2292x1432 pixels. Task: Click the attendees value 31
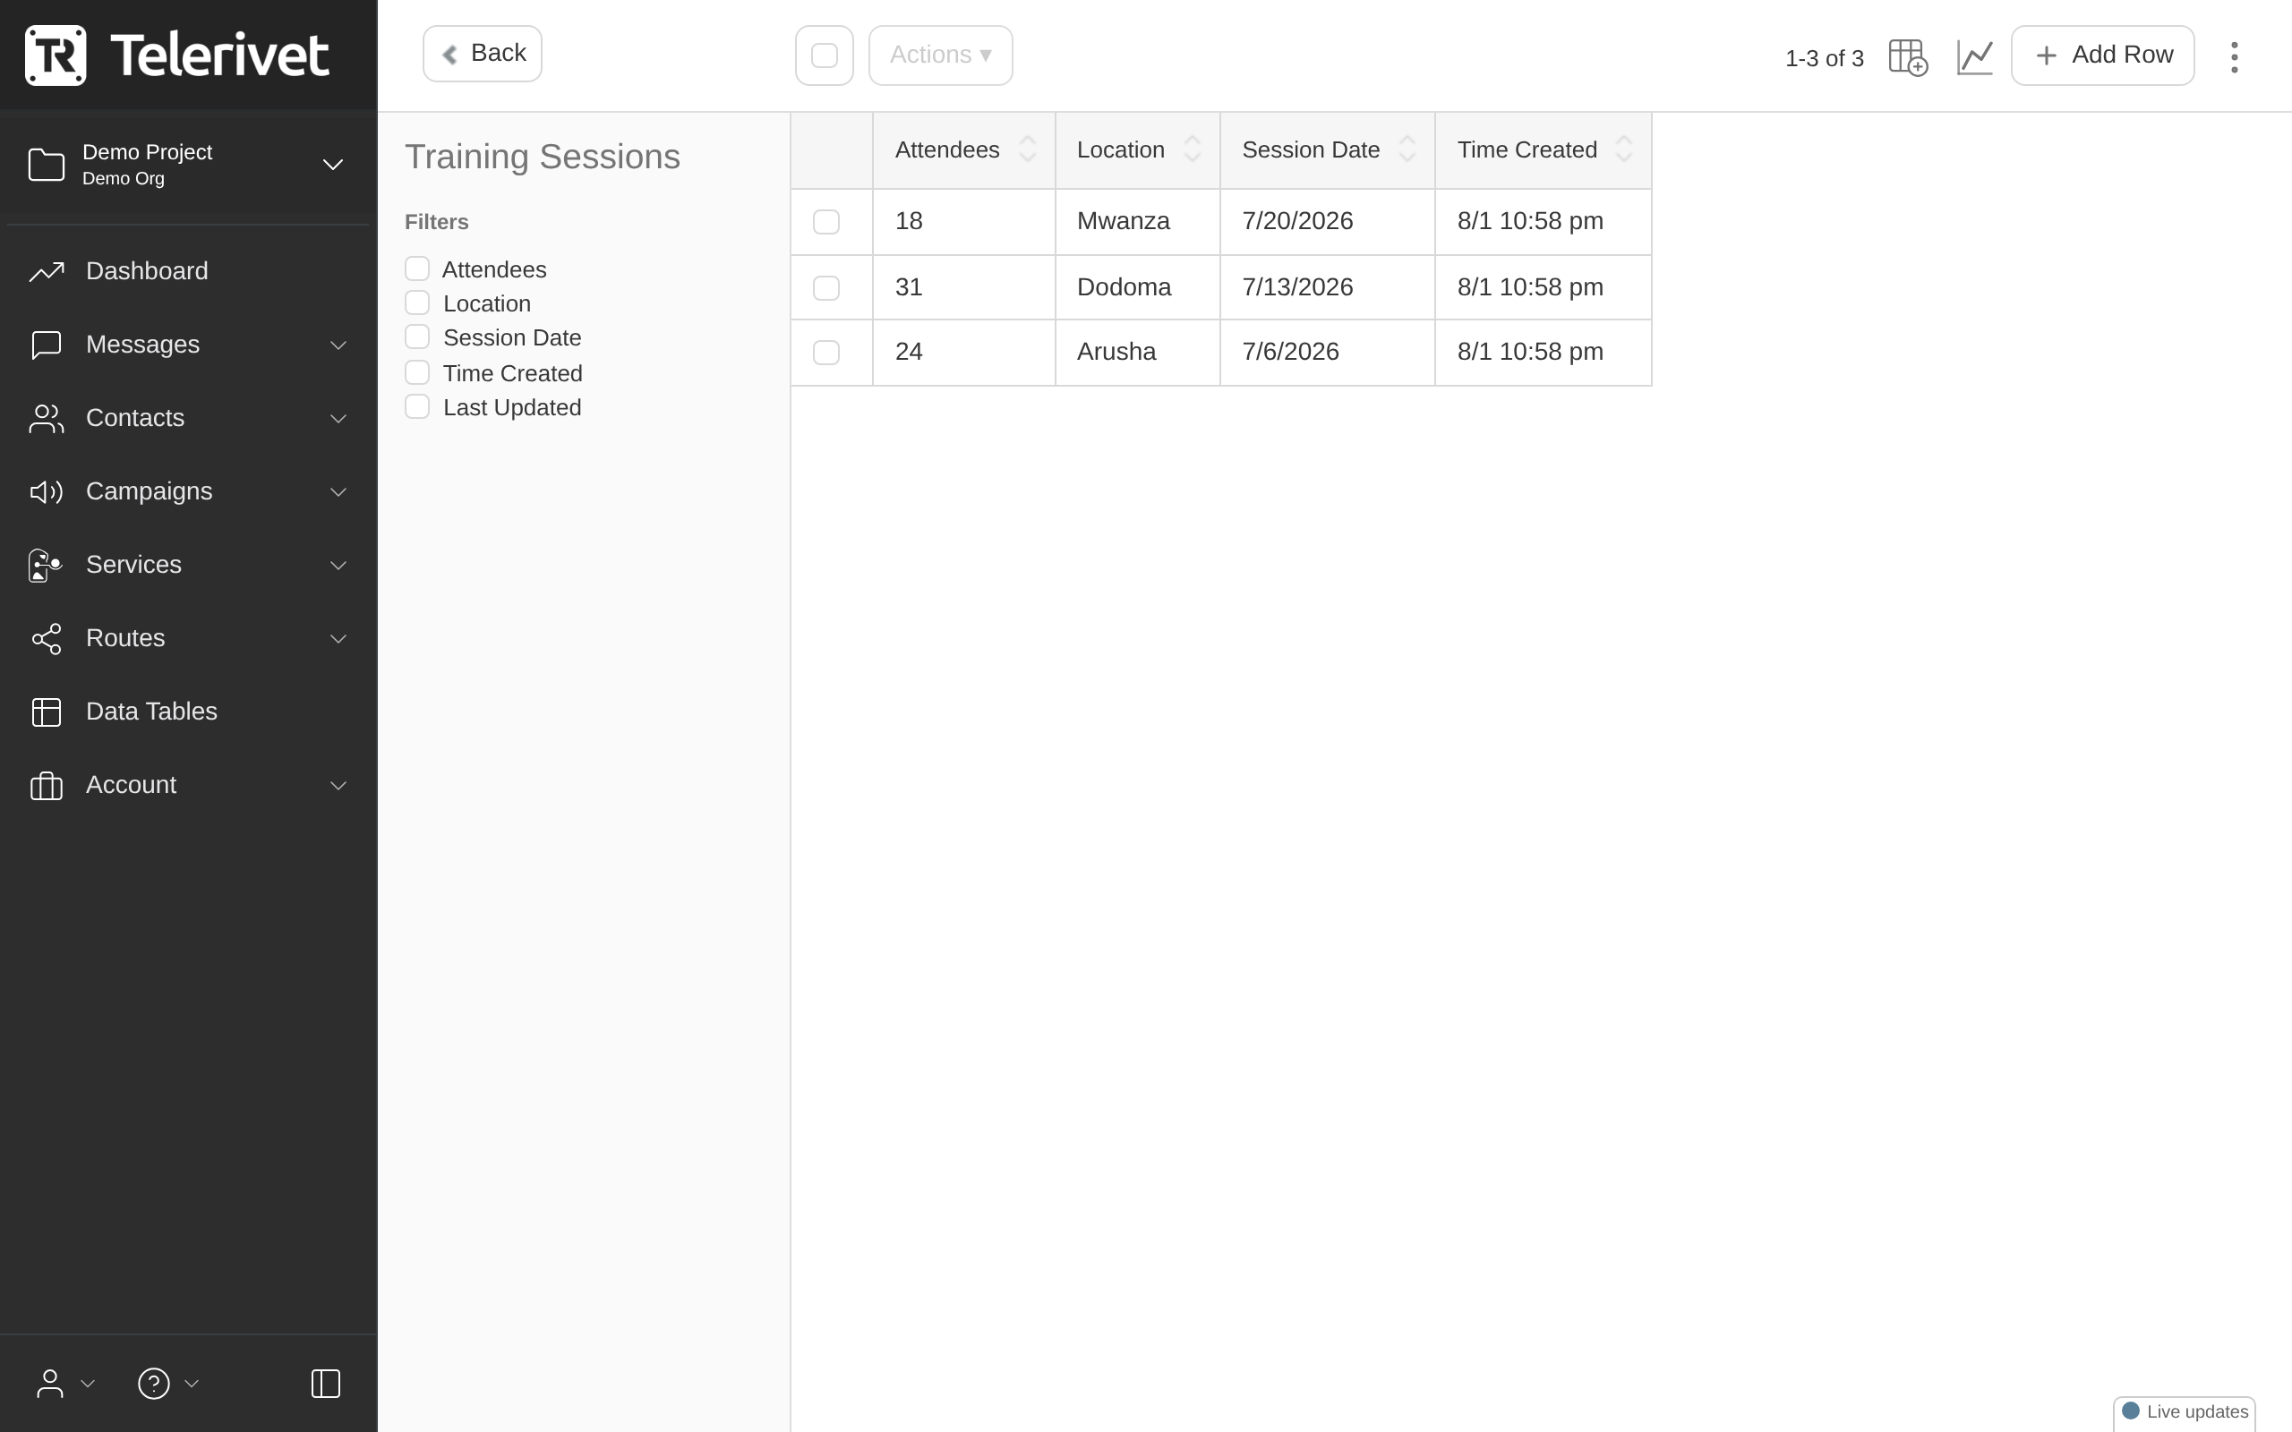pyautogui.click(x=910, y=287)
